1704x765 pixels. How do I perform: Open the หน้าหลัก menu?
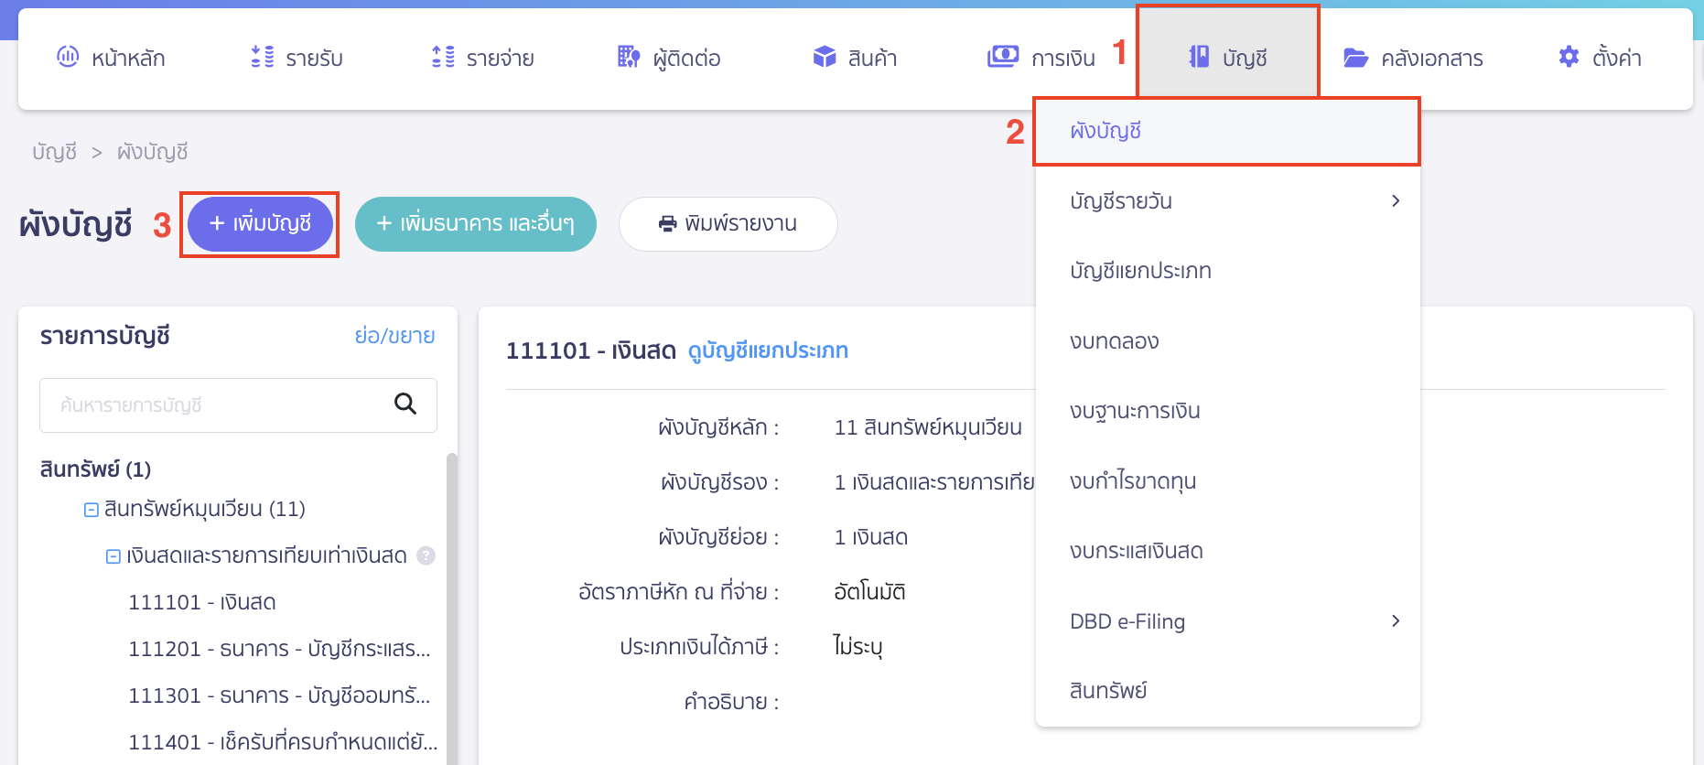click(x=112, y=58)
